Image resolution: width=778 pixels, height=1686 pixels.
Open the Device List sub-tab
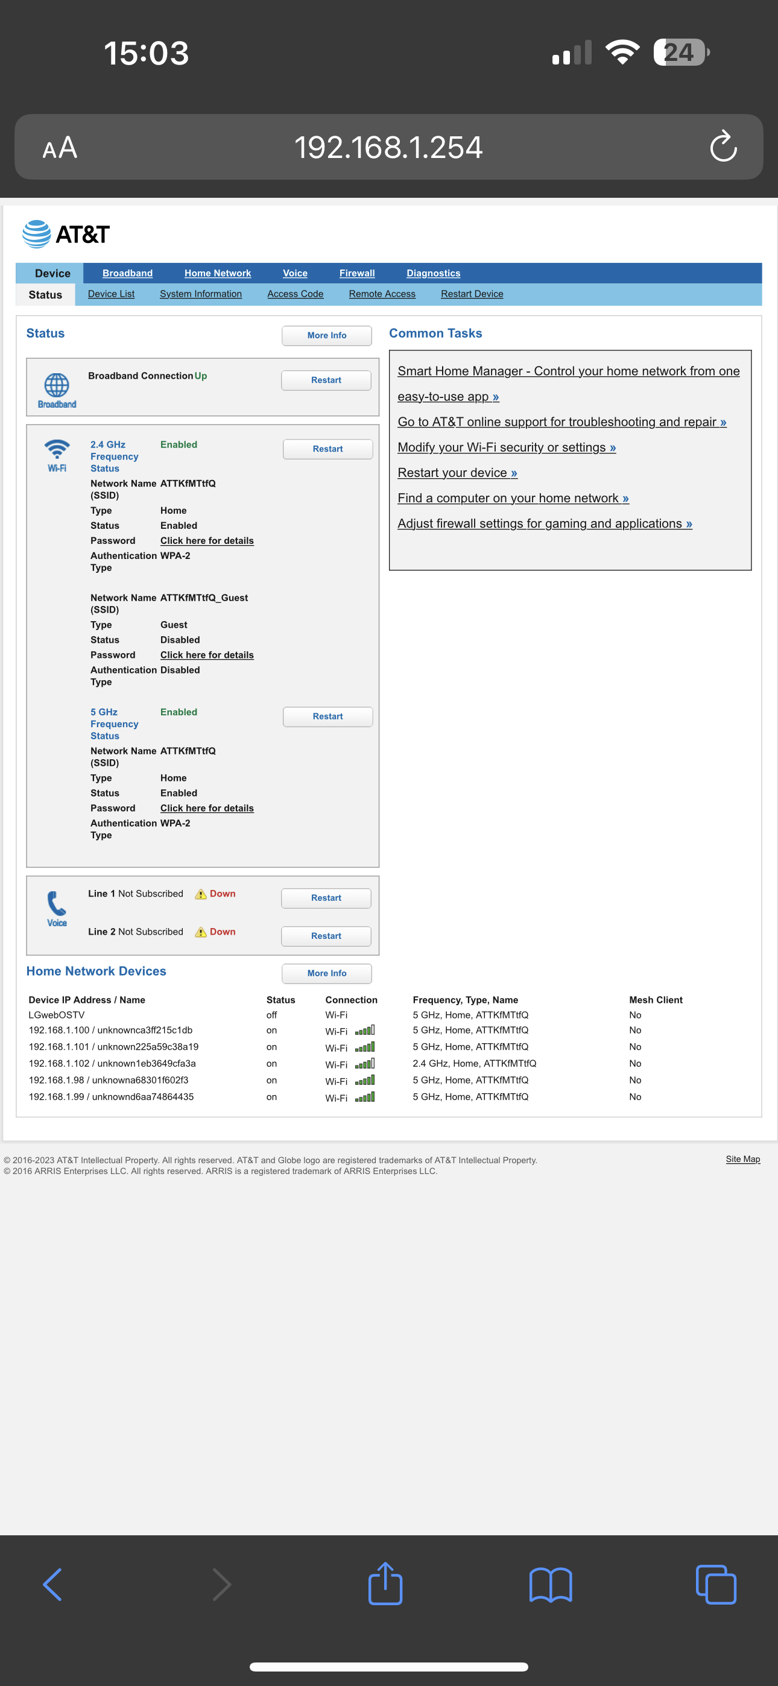[x=112, y=294]
